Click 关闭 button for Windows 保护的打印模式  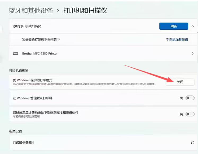(x=180, y=82)
